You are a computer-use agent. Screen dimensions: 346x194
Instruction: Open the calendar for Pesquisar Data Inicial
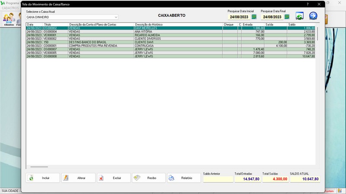254,17
